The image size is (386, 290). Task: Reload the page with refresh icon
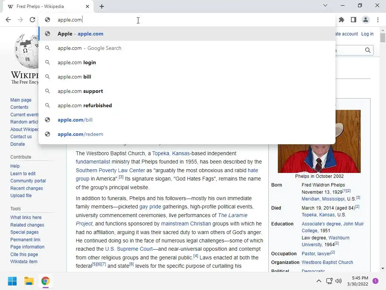32,20
